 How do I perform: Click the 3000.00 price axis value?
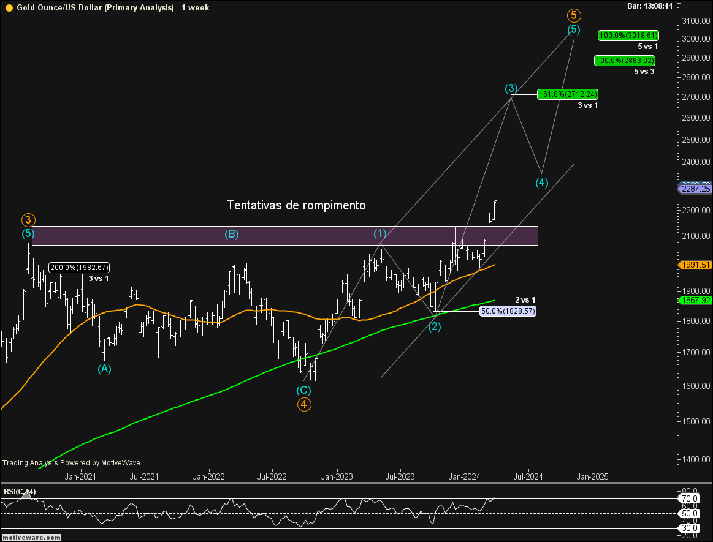point(696,39)
